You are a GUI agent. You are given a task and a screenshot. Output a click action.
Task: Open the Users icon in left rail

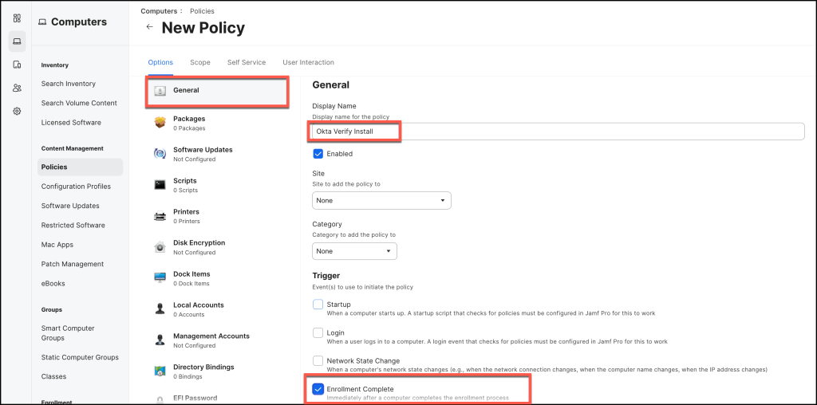17,88
